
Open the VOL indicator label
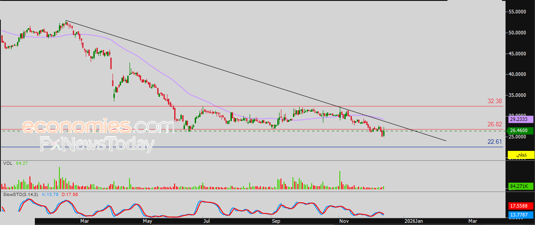pos(7,163)
